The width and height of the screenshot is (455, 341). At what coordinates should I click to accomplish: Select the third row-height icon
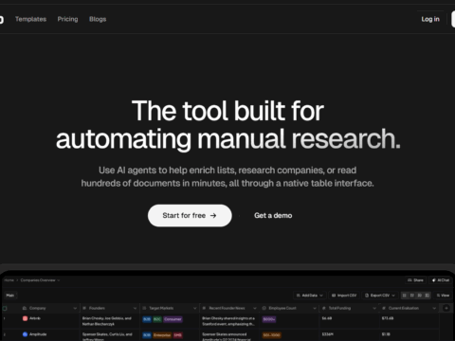pos(420,296)
